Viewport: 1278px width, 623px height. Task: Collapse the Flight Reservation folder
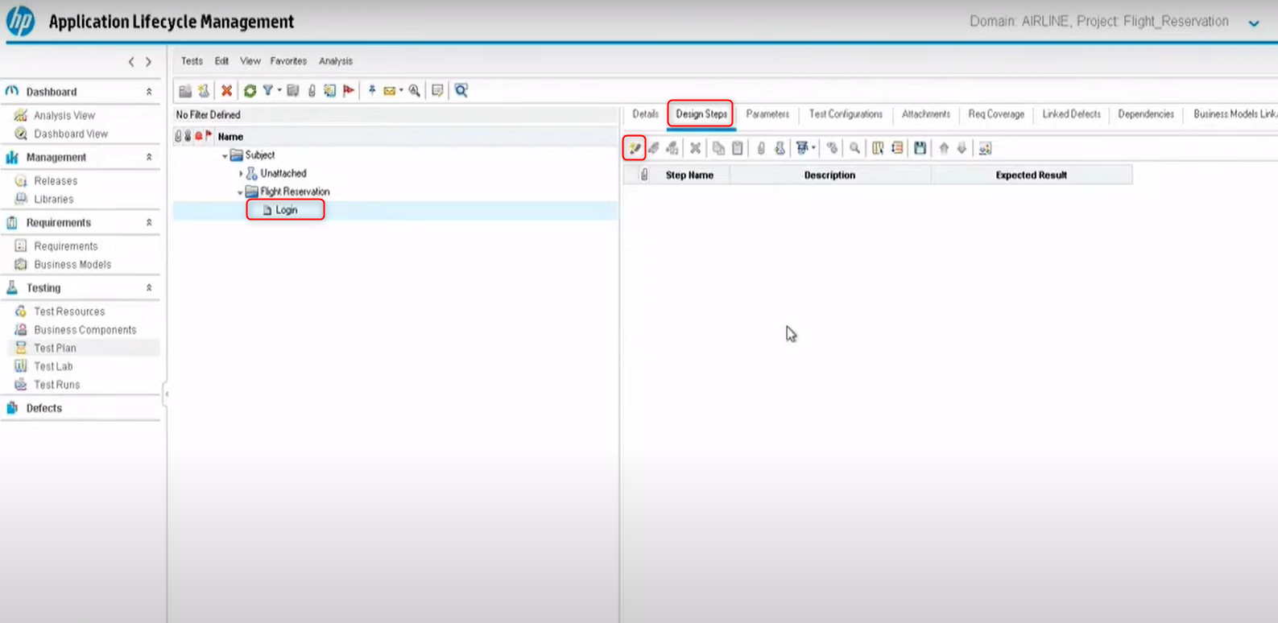[240, 192]
